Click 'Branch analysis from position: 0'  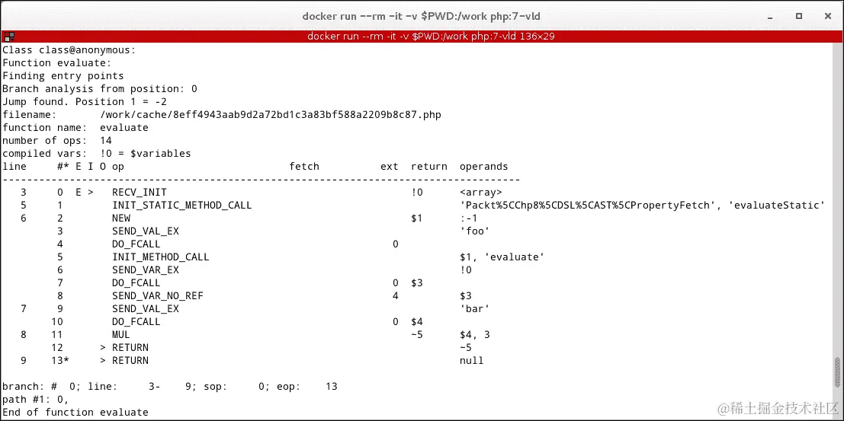(100, 89)
